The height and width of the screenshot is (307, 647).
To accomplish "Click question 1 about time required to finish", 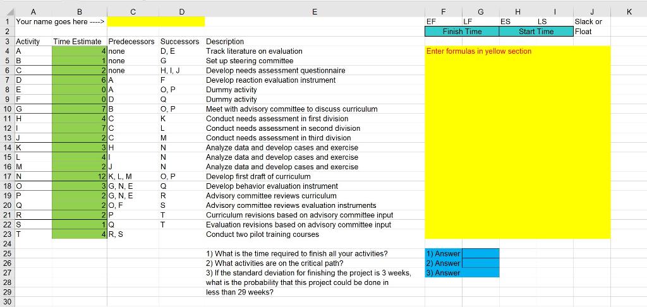I will pyautogui.click(x=315, y=253).
